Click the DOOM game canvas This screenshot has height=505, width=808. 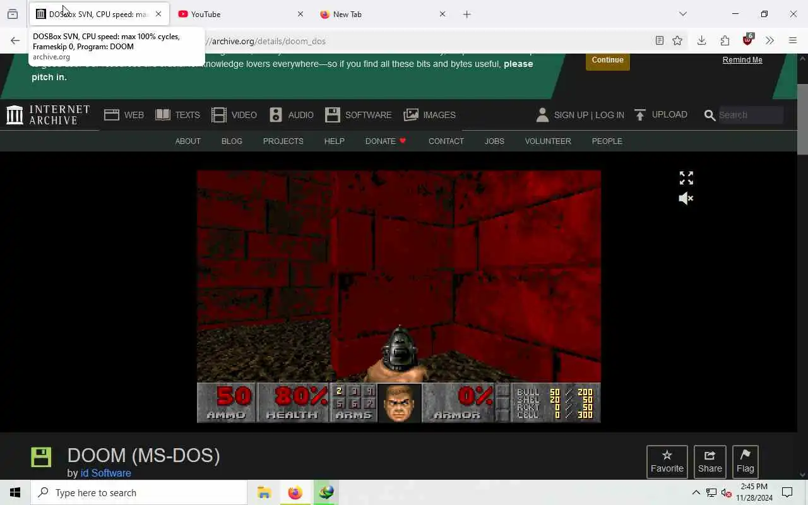coord(399,296)
